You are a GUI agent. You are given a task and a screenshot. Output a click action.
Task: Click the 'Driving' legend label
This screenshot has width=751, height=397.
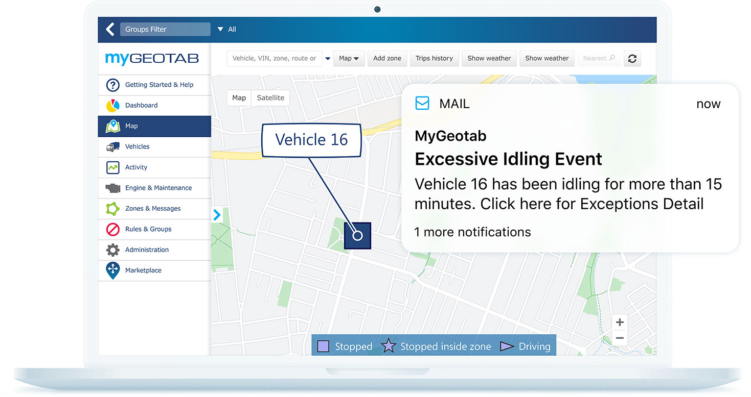pyautogui.click(x=534, y=346)
